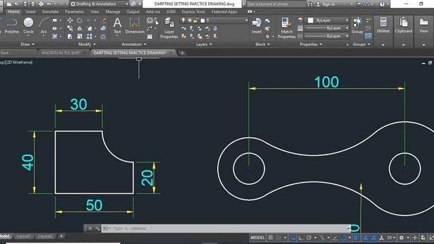Toggle layer 0 on/off lightbulb icon
Screen dimensions: 434x244
pos(183,20)
